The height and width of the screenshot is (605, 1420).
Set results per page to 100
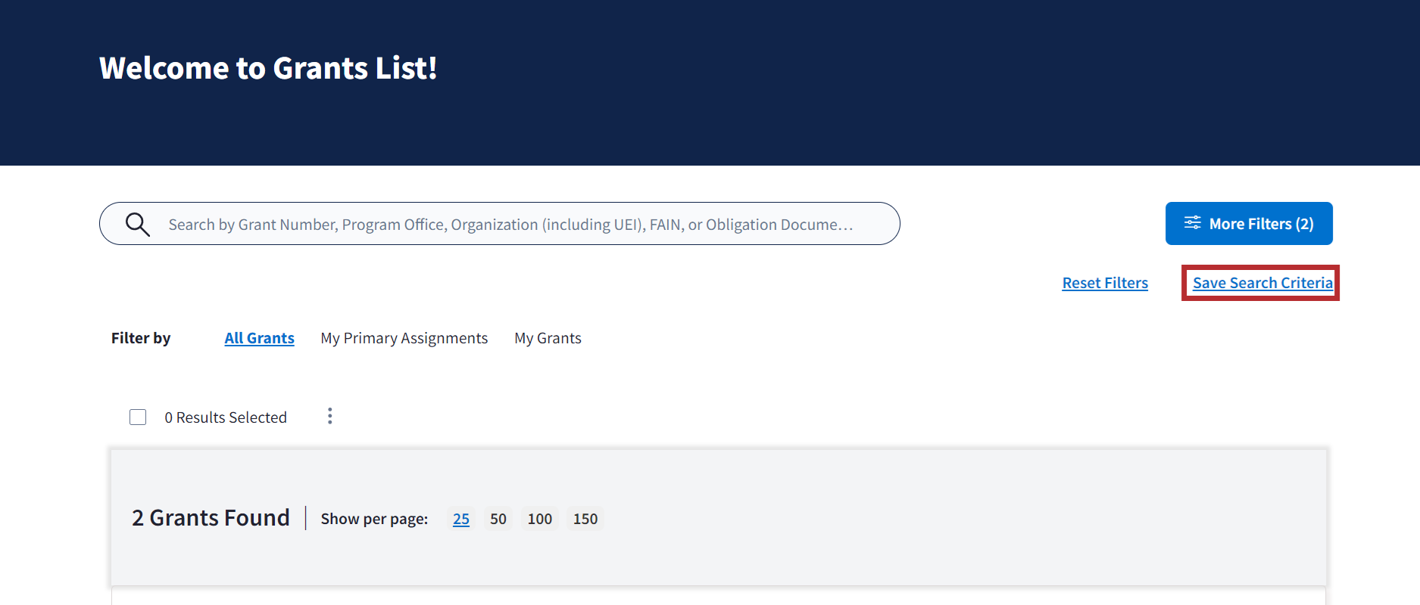(539, 519)
